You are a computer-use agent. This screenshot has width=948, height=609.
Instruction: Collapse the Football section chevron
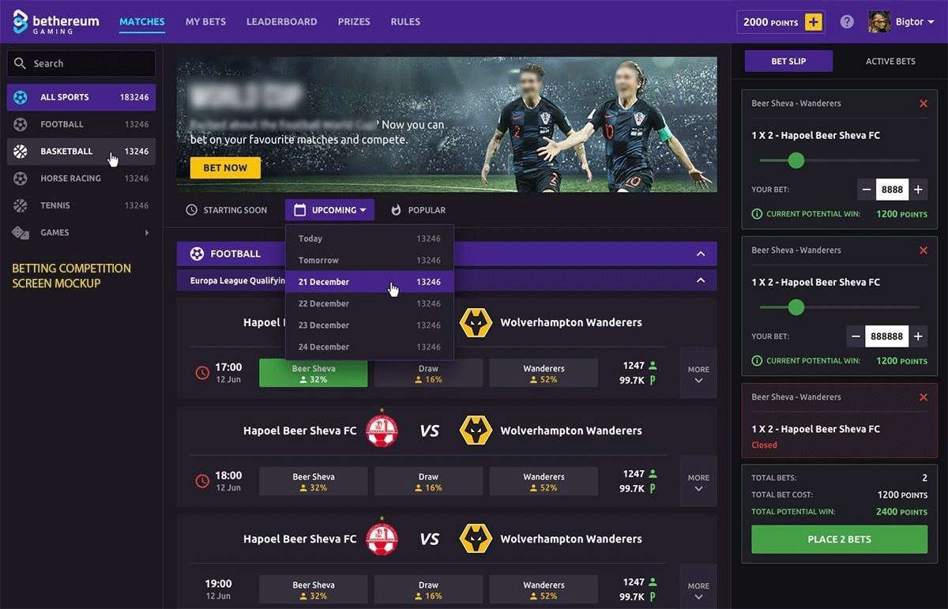pyautogui.click(x=700, y=254)
